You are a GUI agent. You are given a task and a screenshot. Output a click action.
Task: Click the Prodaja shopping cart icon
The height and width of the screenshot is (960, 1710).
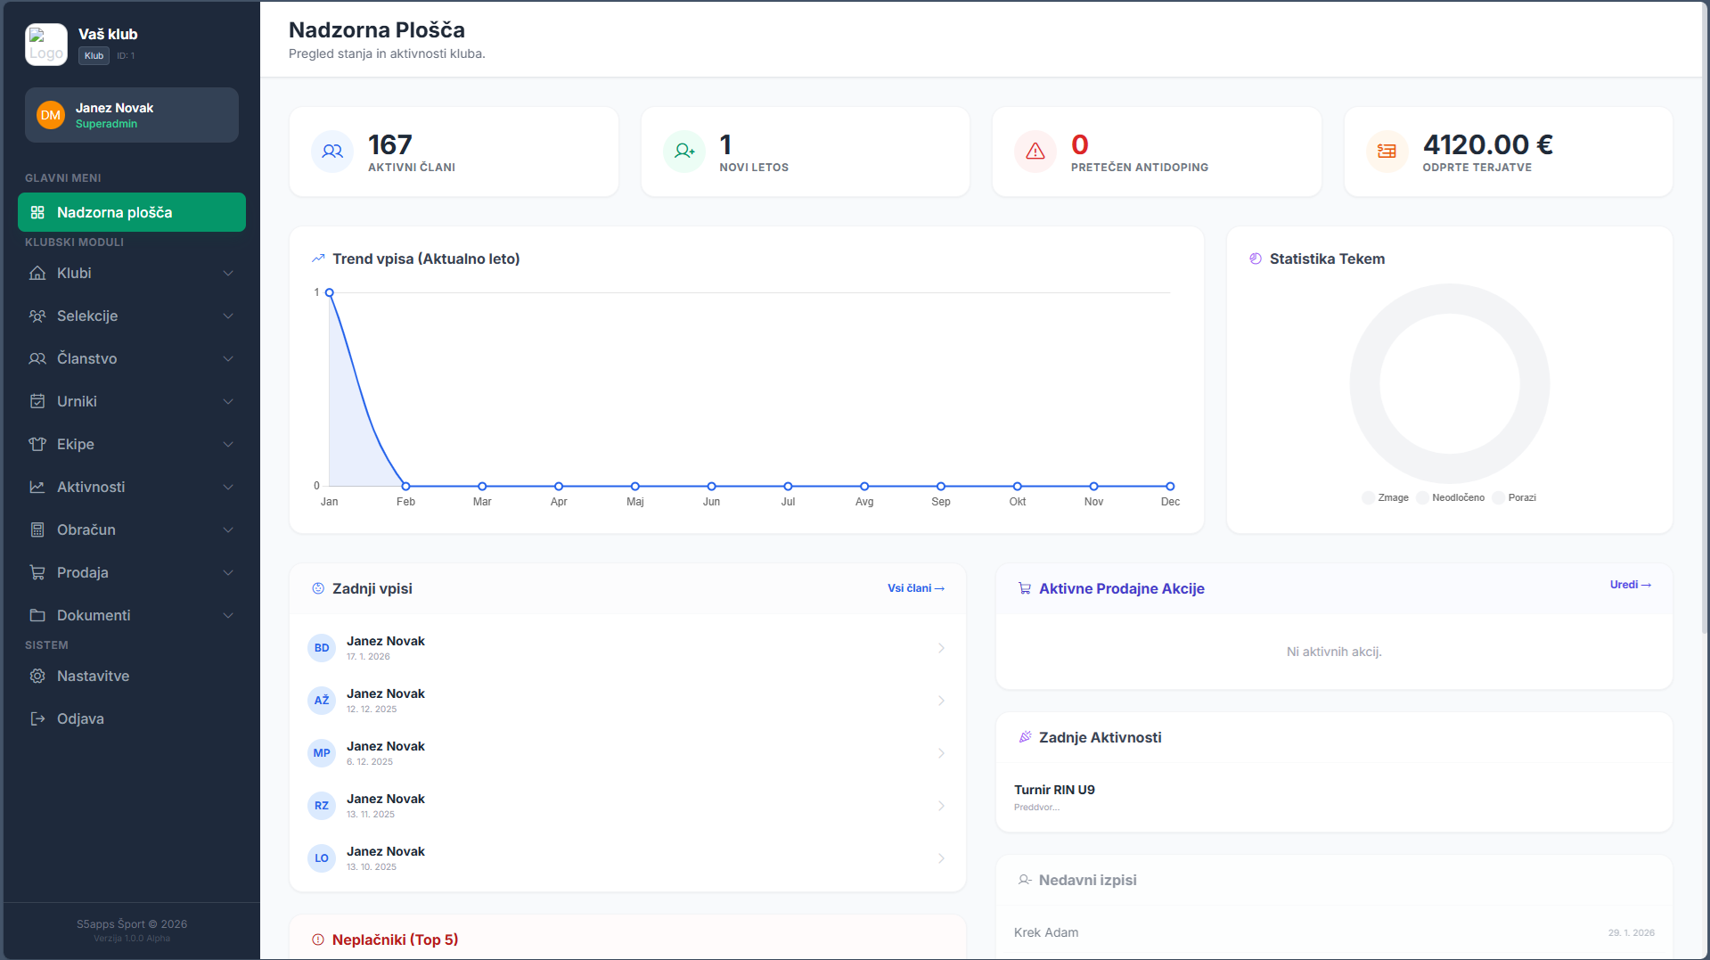(x=37, y=573)
